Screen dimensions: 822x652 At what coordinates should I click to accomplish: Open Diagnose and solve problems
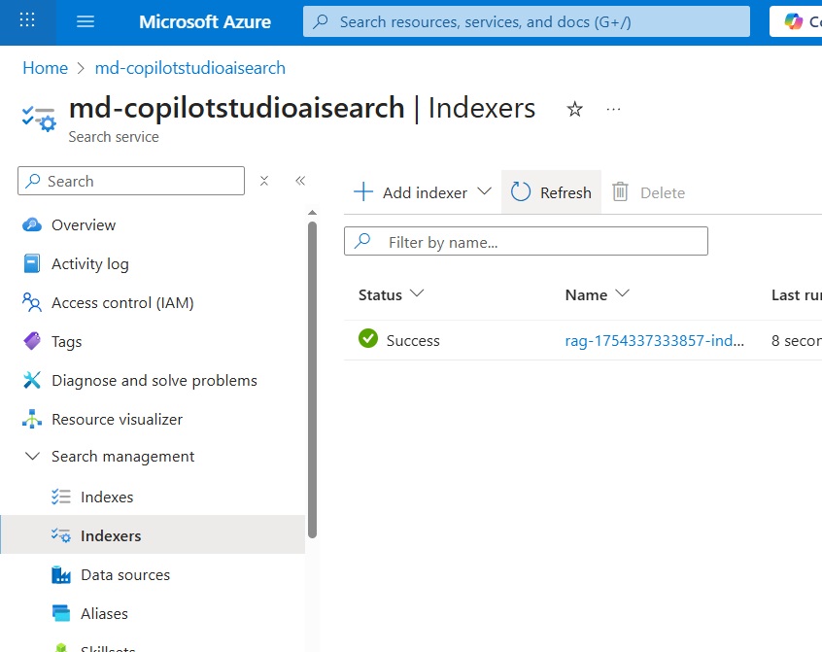point(153,380)
